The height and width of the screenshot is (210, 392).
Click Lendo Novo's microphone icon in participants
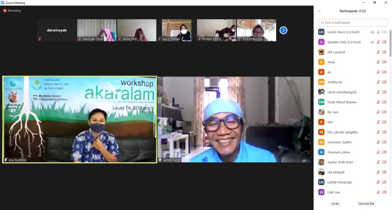378,32
